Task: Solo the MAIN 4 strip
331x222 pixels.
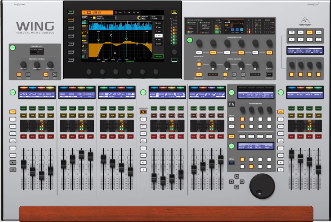Action: (318, 116)
